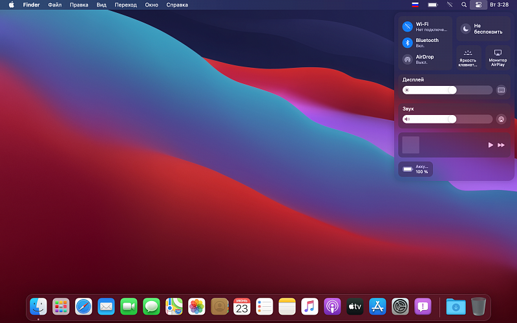
Task: Open display options beside Дисплей slider
Action: click(x=501, y=90)
